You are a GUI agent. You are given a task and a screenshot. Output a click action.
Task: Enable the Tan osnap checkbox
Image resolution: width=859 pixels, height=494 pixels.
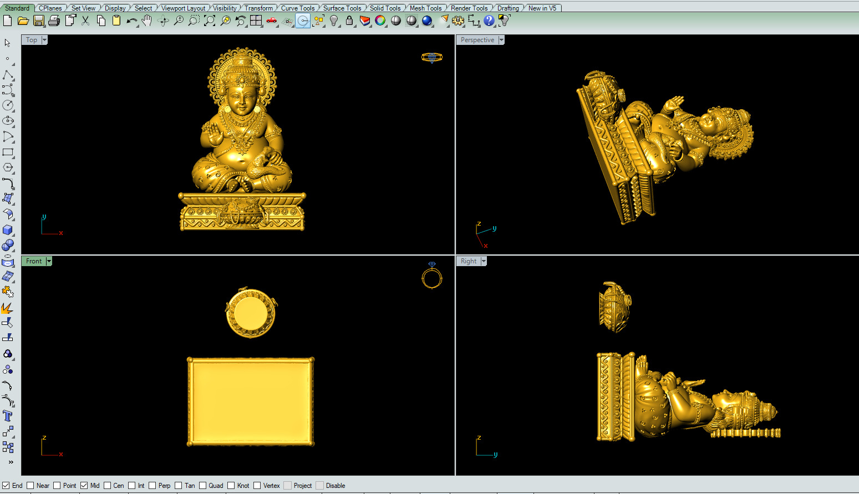179,486
